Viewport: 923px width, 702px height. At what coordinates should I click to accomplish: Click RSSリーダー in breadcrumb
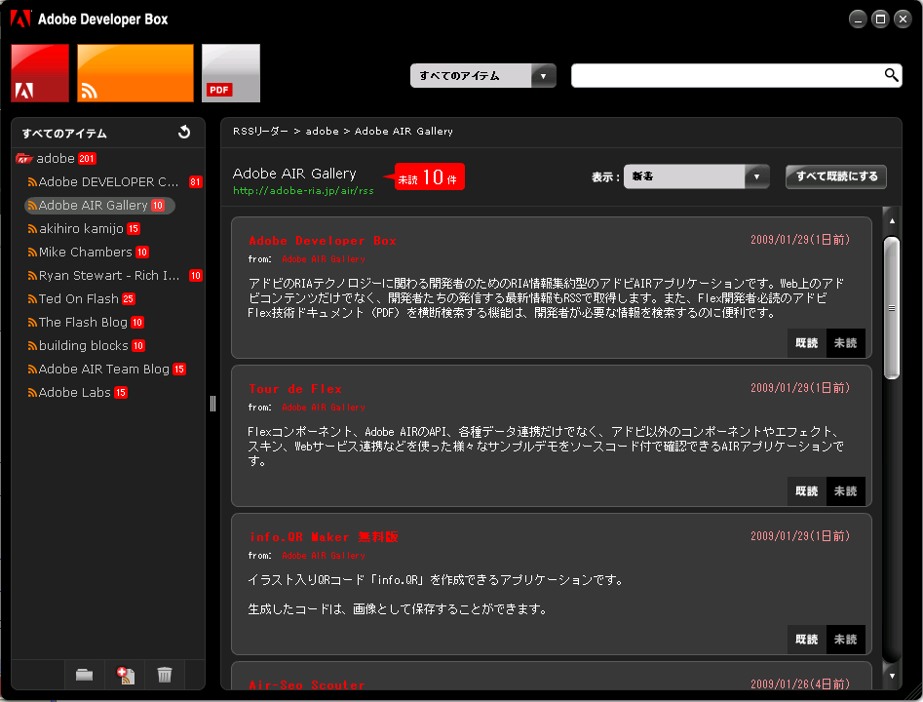tap(260, 131)
